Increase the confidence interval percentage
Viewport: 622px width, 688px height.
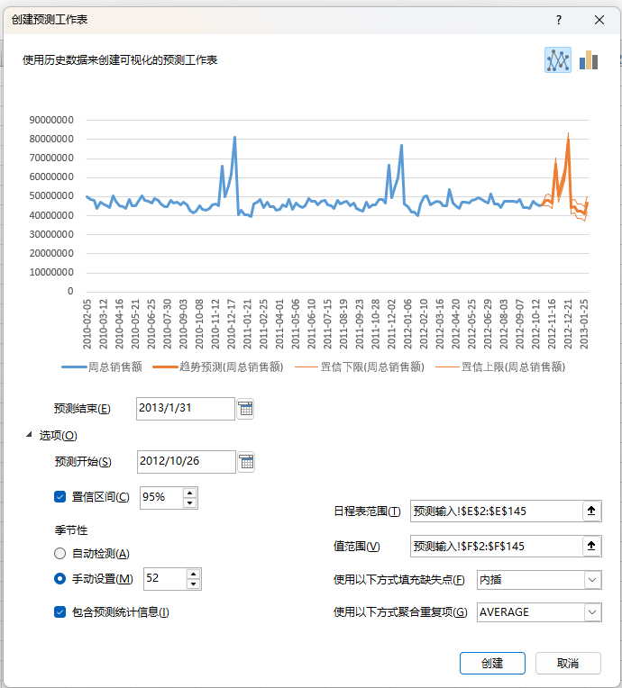point(190,493)
